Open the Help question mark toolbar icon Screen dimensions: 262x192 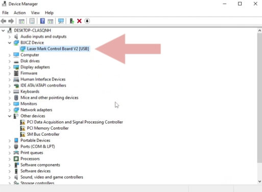(42, 21)
